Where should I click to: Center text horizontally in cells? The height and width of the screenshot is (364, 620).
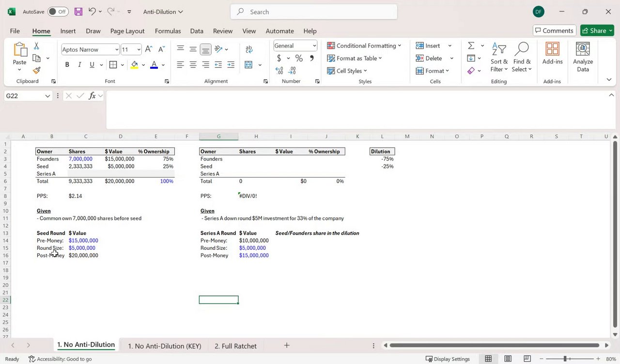[193, 65]
